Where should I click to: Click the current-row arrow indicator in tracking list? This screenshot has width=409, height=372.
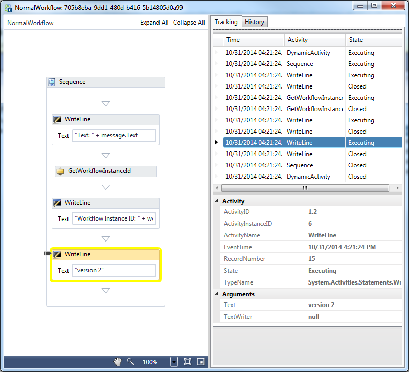216,142
